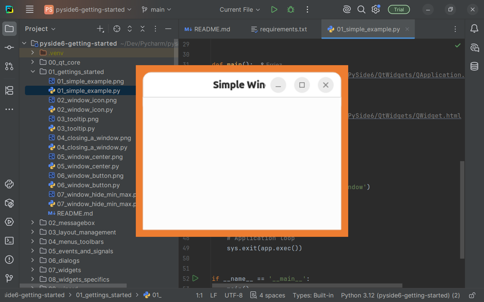Click the project tree horizontal scrollbar
This screenshot has height=302, width=484.
click(73, 286)
